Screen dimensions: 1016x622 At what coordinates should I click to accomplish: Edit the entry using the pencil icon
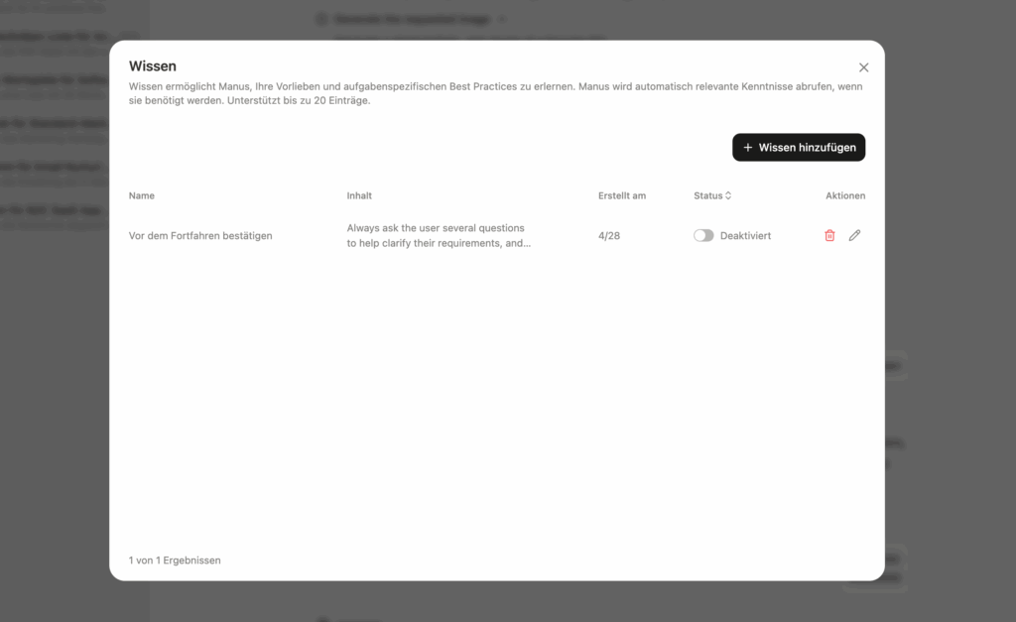tap(854, 236)
